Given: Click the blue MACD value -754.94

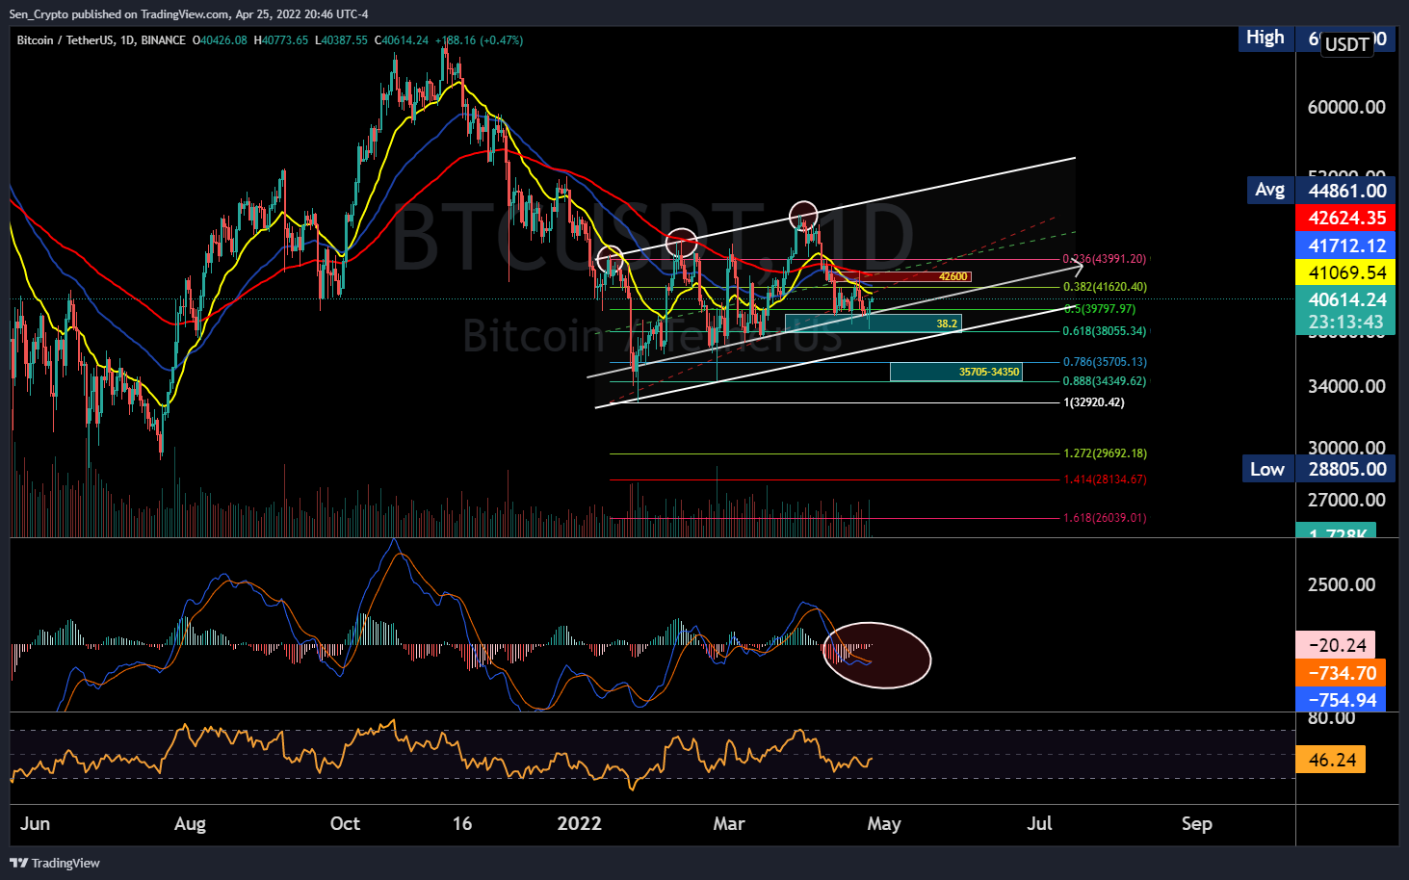Looking at the screenshot, I should [x=1341, y=700].
